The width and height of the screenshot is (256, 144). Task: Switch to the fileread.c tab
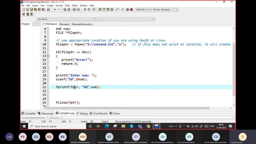tap(64, 24)
